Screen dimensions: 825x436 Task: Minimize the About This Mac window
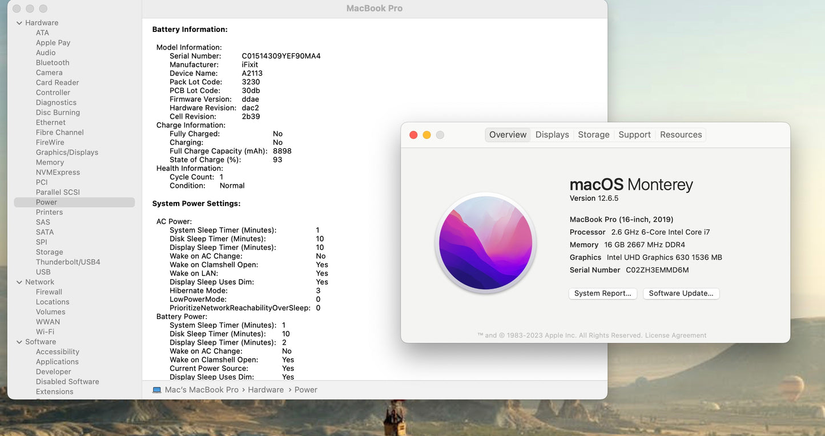pyautogui.click(x=426, y=135)
